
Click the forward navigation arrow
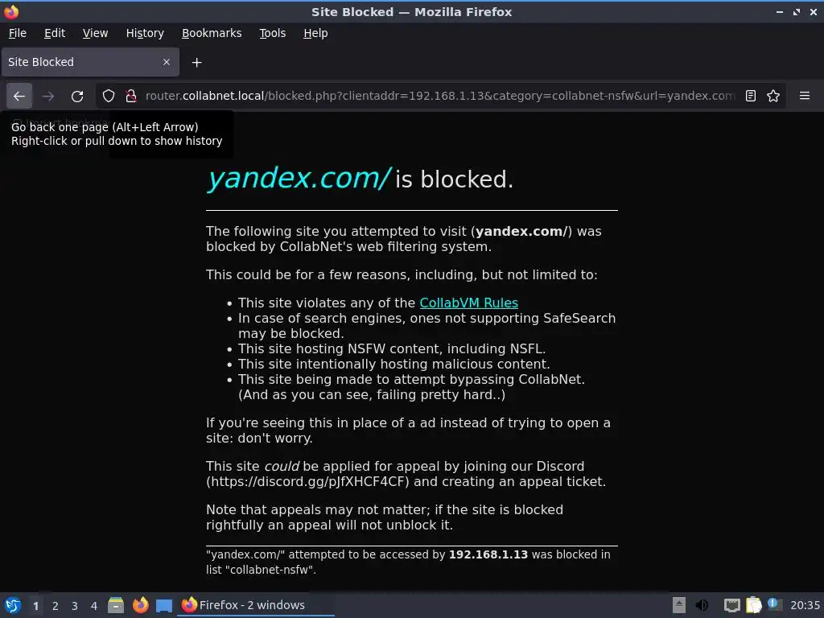click(x=48, y=97)
